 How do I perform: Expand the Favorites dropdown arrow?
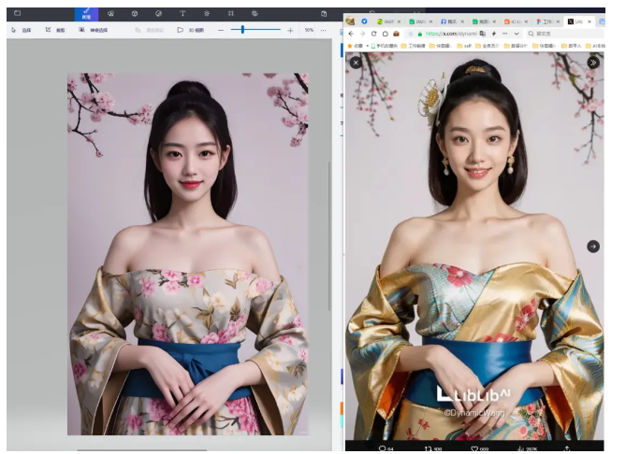tap(368, 46)
